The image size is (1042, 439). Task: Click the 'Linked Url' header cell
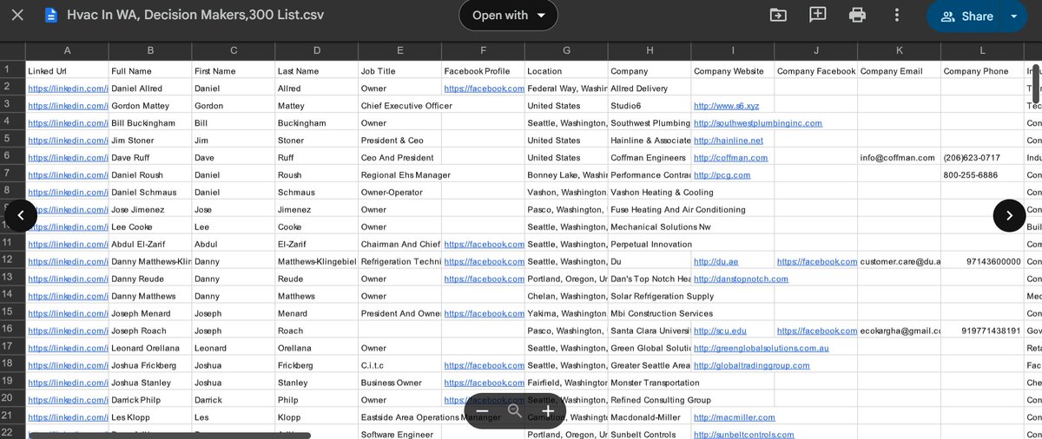tap(67, 70)
